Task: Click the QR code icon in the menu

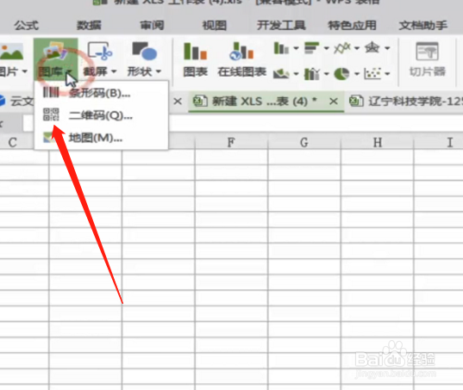Action: [51, 115]
